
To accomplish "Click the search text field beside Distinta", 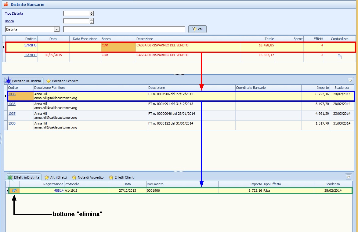I will (x=124, y=29).
